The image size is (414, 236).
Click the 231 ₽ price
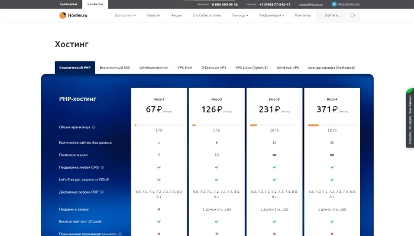pyautogui.click(x=269, y=109)
